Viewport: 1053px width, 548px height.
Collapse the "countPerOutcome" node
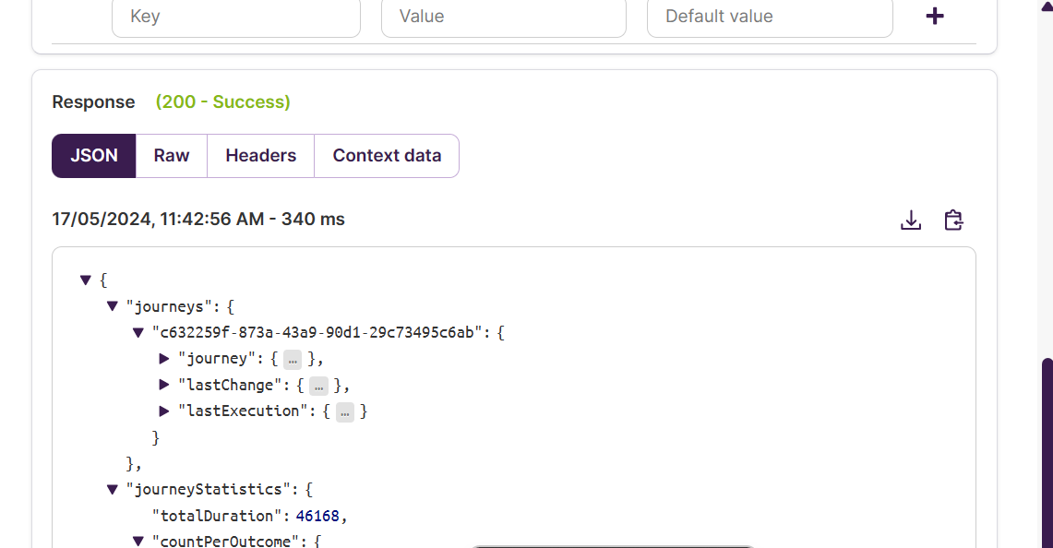(x=138, y=542)
